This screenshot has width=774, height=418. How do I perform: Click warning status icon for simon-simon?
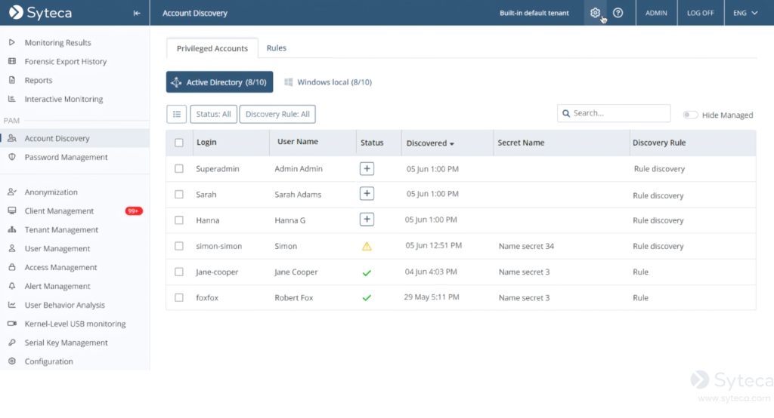point(367,247)
